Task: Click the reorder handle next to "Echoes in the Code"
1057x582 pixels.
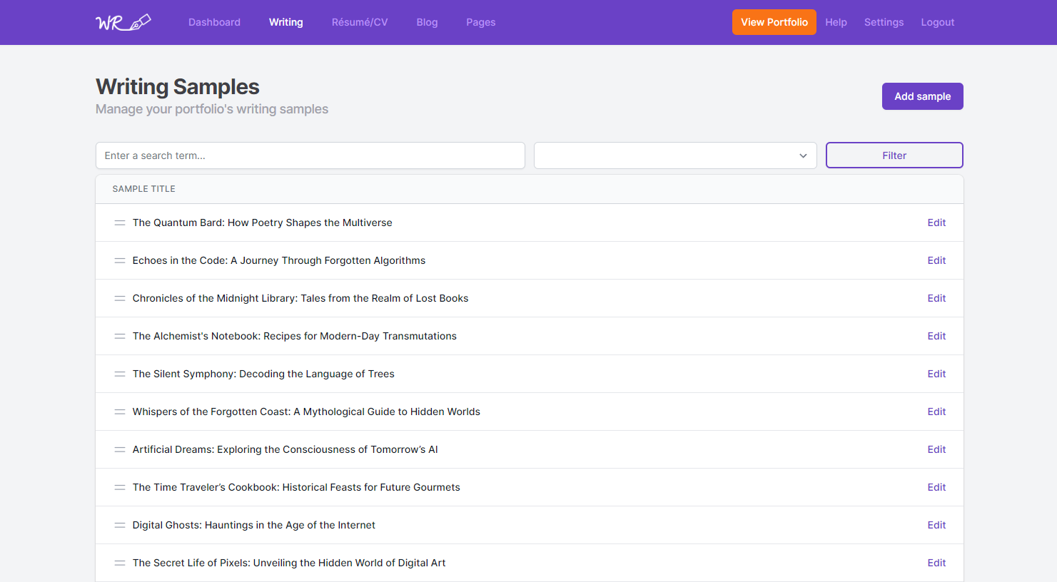Action: point(119,260)
